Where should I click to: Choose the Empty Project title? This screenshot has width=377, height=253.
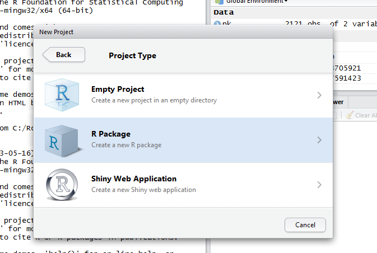(118, 90)
